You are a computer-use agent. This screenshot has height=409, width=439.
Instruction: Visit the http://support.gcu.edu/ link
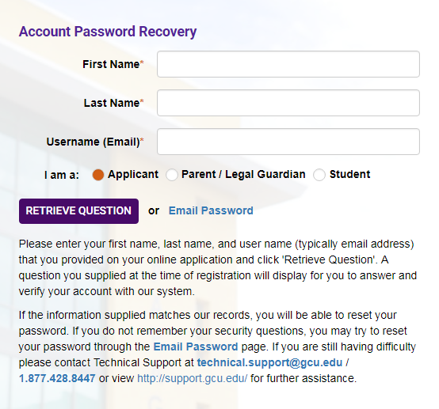[x=193, y=378]
